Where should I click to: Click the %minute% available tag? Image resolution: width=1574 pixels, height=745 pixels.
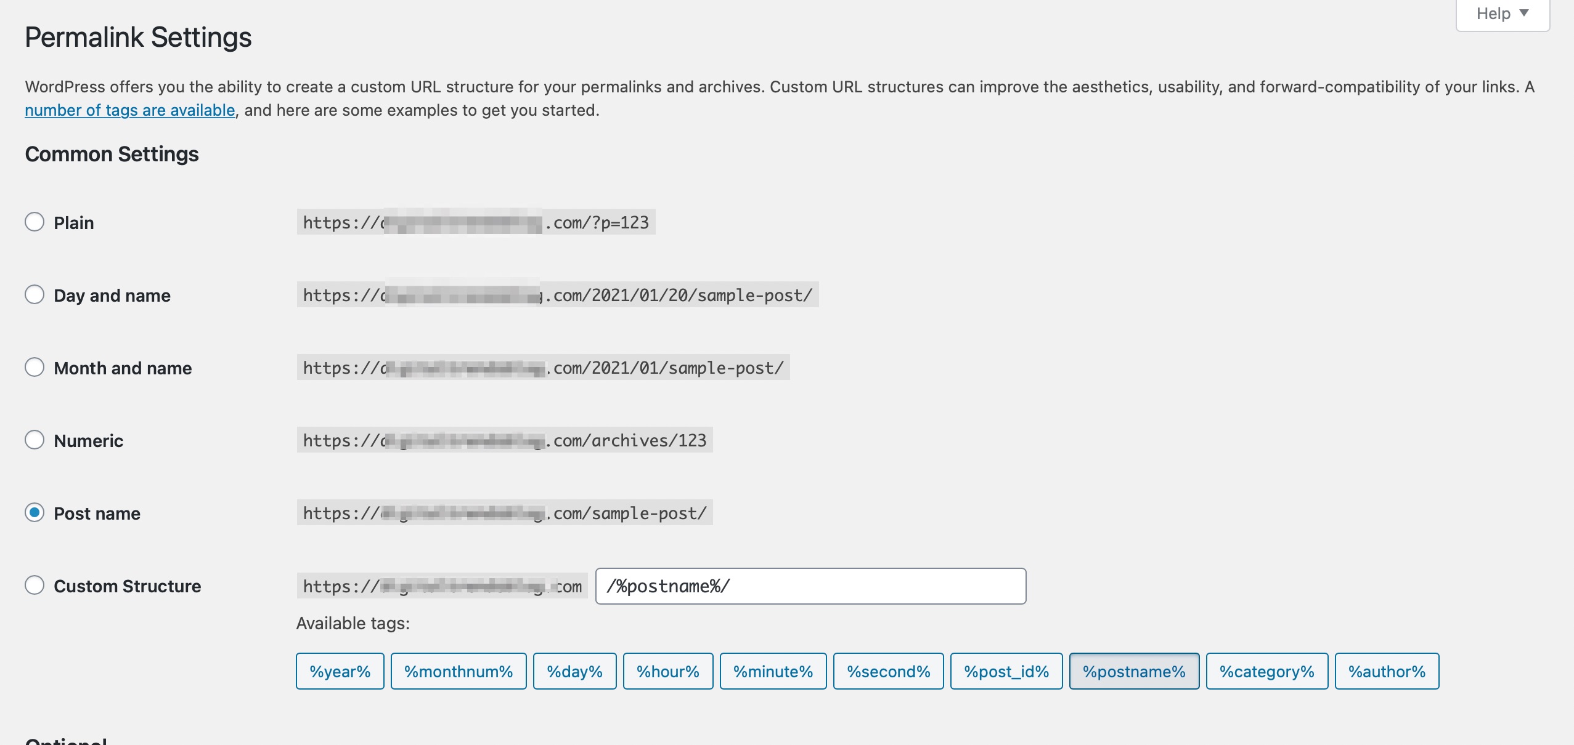click(772, 670)
